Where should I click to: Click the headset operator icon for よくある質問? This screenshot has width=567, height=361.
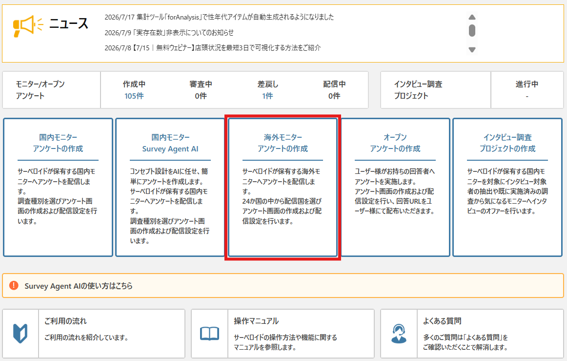pyautogui.click(x=399, y=334)
